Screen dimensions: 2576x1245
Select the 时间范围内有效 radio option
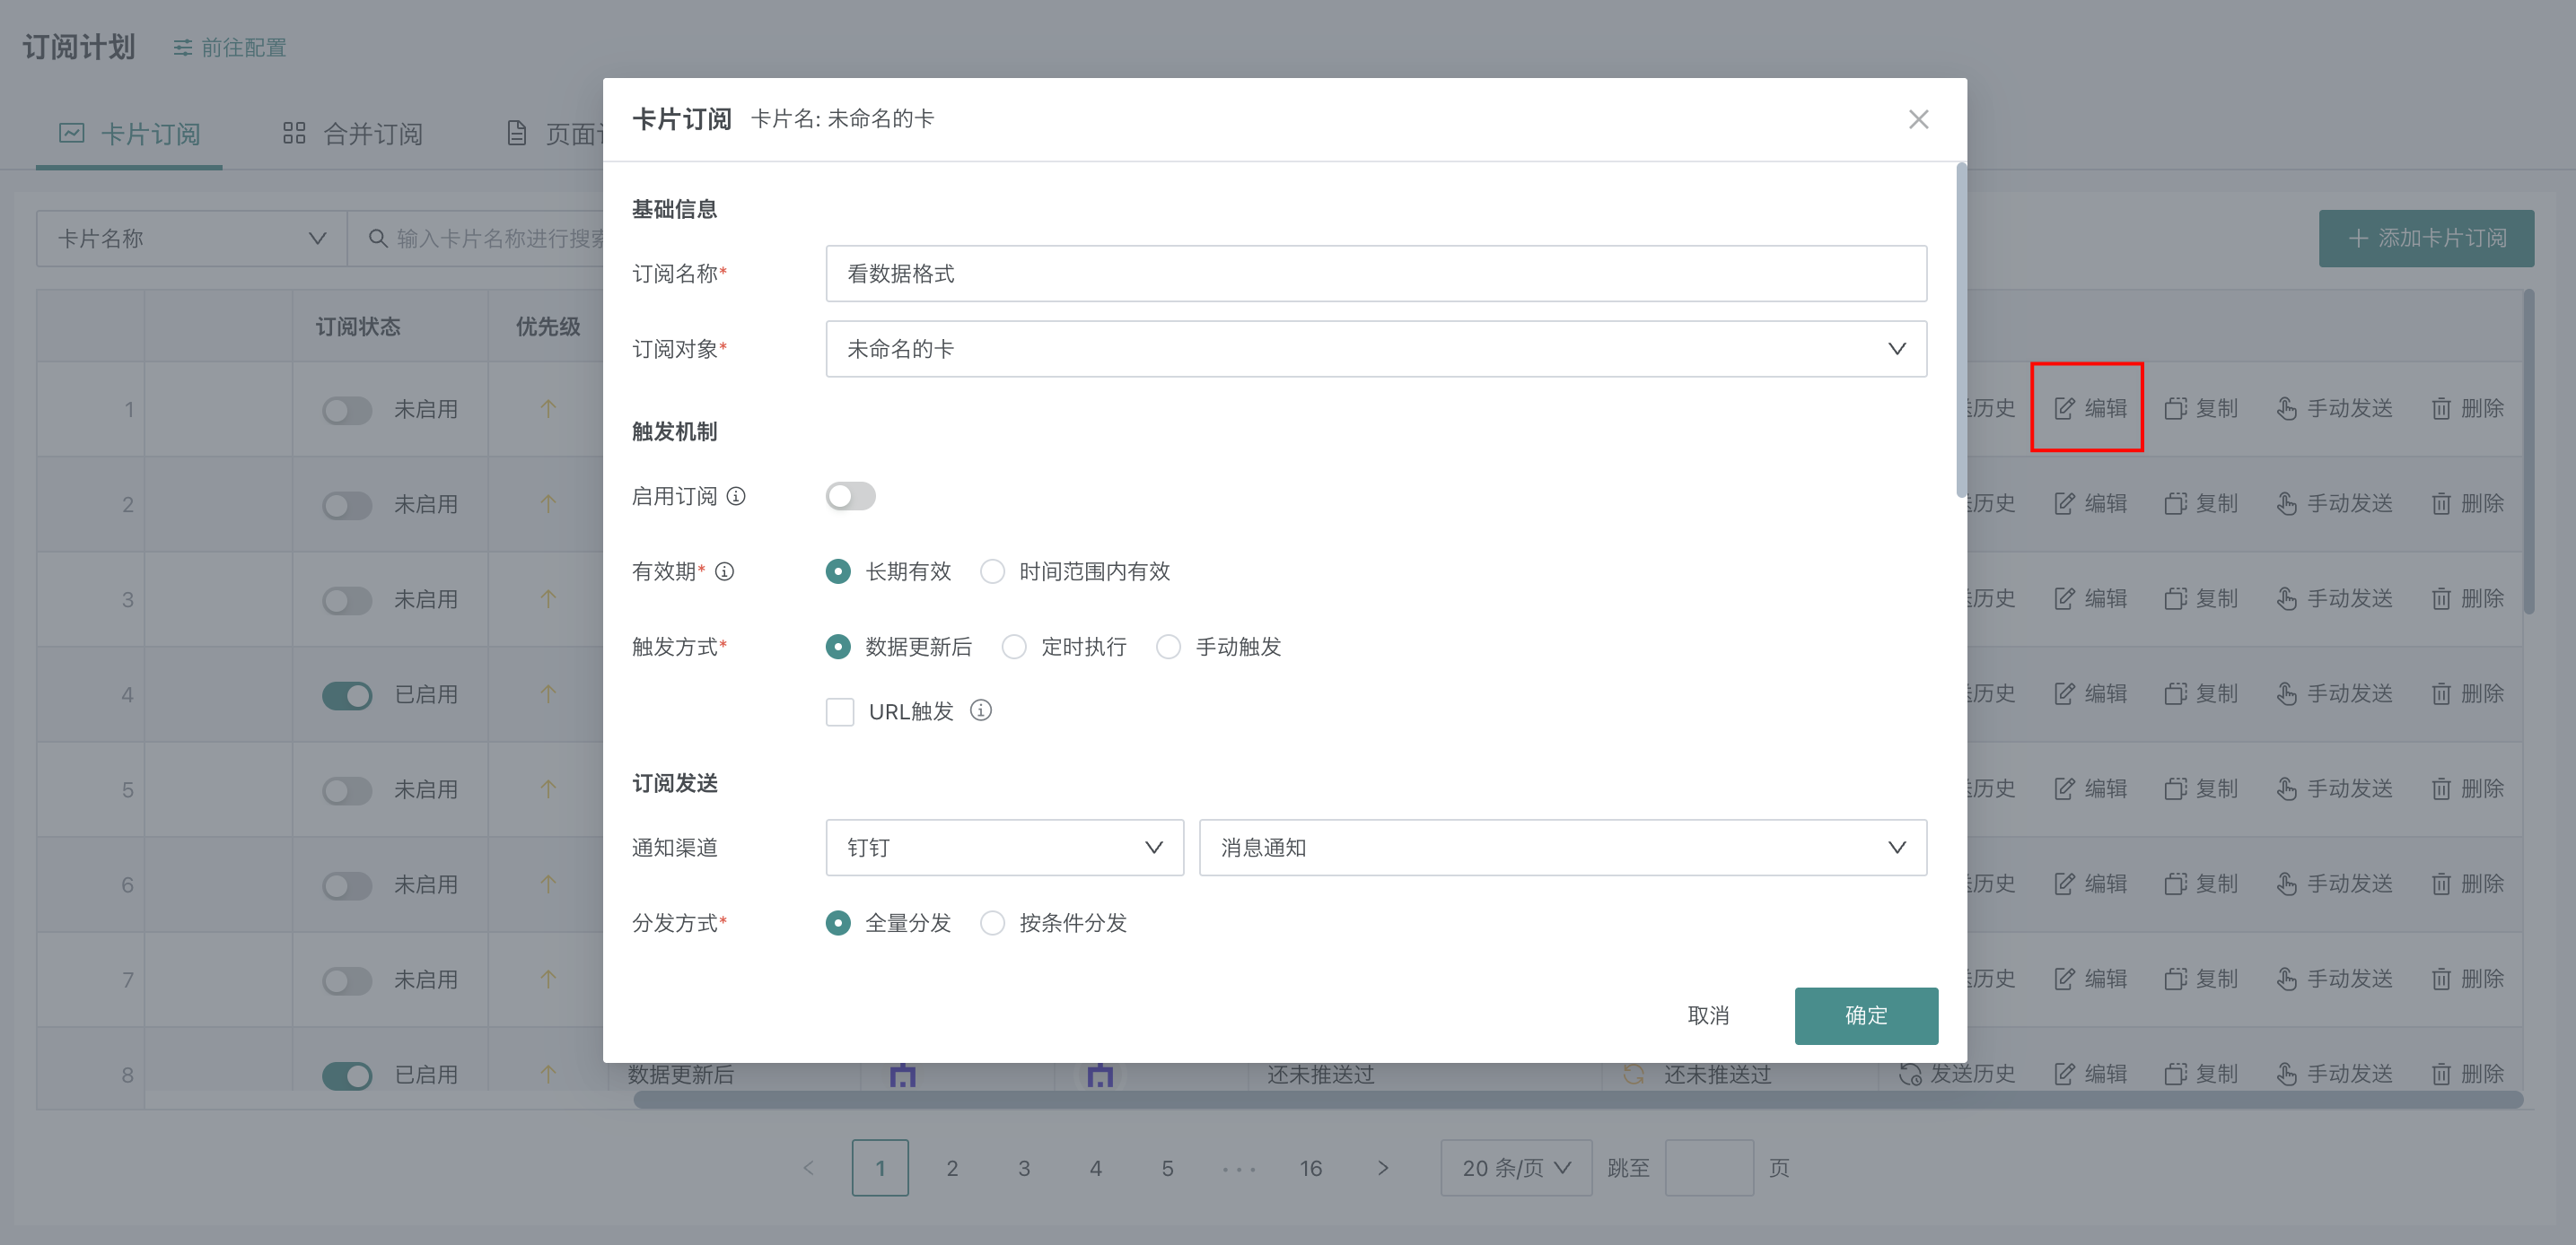pyautogui.click(x=992, y=570)
